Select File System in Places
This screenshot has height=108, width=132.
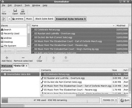(14, 46)
